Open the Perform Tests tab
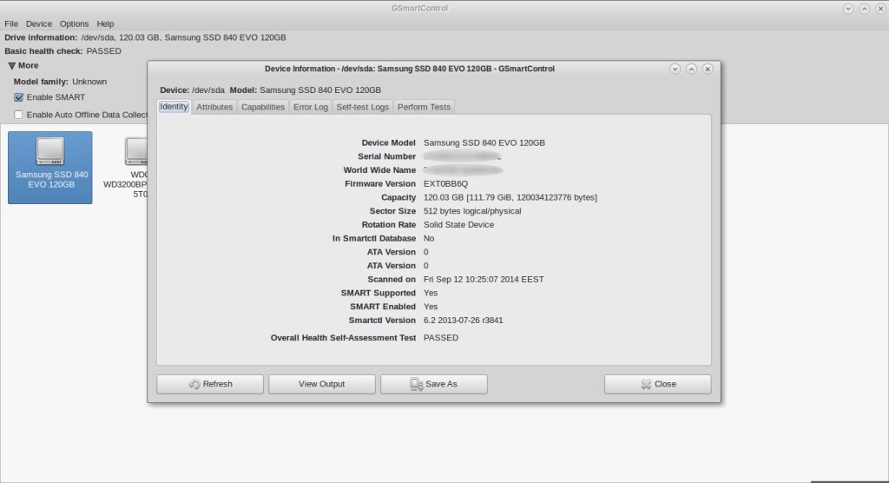The image size is (889, 483). [x=424, y=107]
